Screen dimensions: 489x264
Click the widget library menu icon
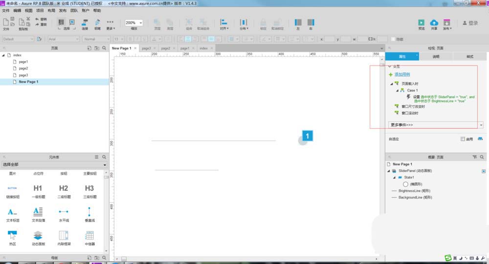[97, 157]
